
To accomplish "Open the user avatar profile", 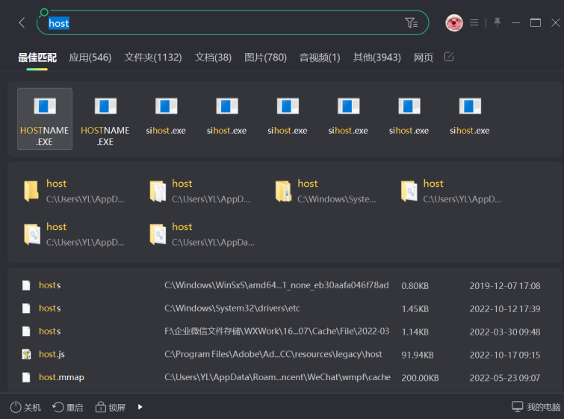I will click(454, 23).
